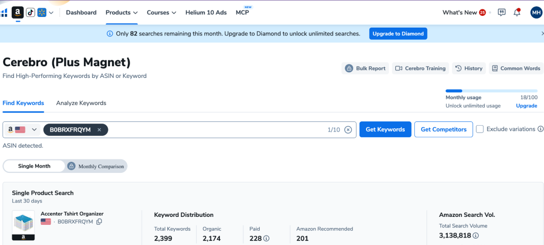Open the Dashboard page

click(81, 13)
